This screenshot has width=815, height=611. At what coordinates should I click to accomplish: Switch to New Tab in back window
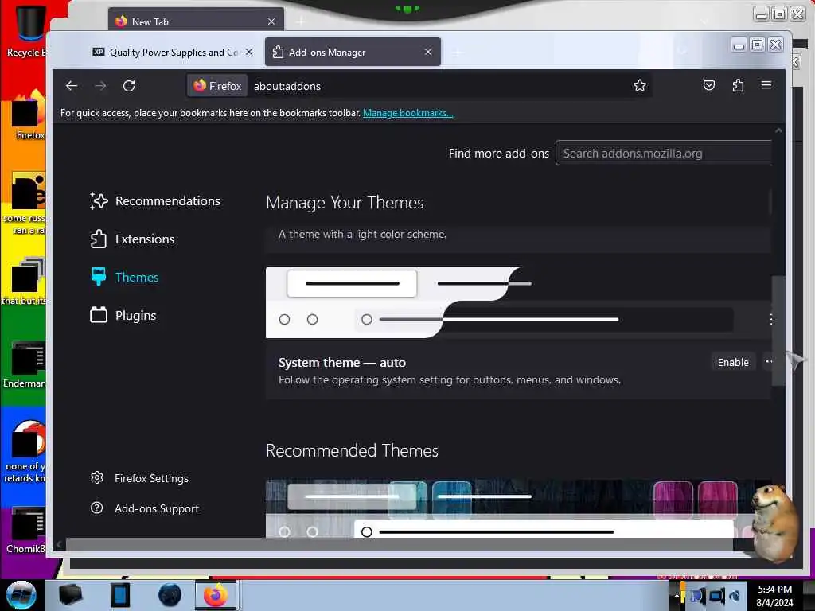197,21
